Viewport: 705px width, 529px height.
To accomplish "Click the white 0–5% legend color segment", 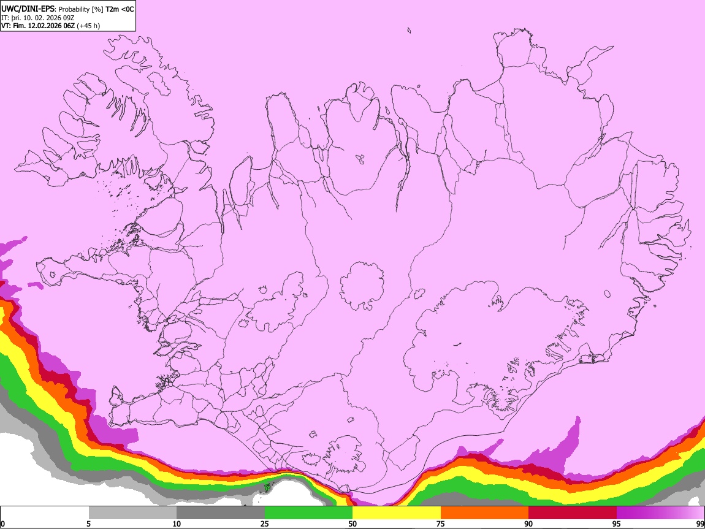I will pos(45,513).
